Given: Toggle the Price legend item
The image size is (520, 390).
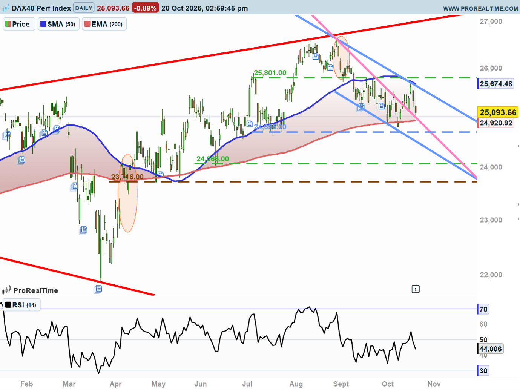Looking at the screenshot, I should click(x=19, y=24).
